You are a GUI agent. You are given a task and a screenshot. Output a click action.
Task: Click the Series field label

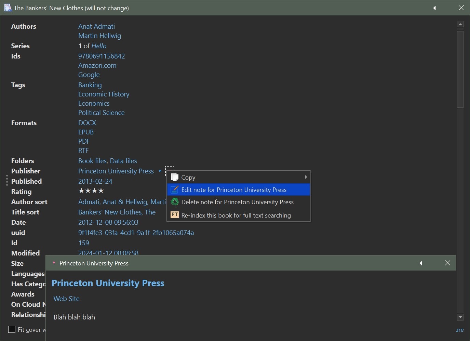pyautogui.click(x=21, y=46)
